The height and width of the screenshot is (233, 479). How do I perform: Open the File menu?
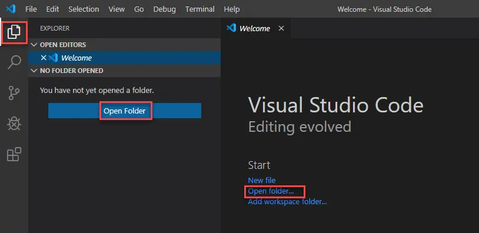click(x=31, y=9)
